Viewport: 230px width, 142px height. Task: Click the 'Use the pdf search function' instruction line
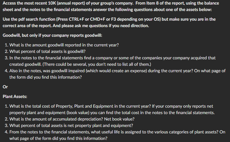[109, 19]
